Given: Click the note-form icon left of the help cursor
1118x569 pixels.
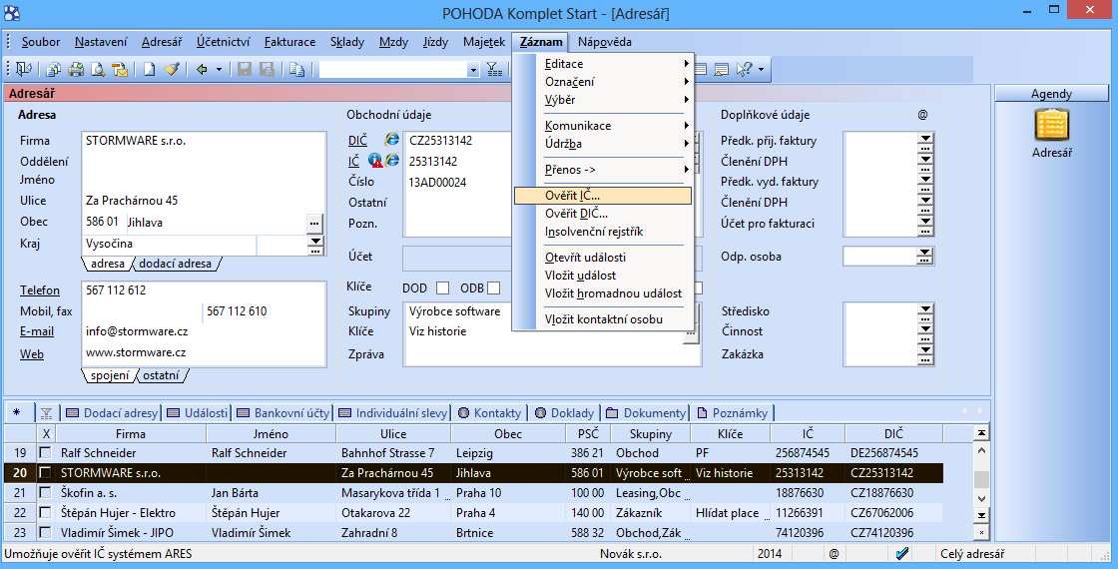Looking at the screenshot, I should click(x=722, y=69).
